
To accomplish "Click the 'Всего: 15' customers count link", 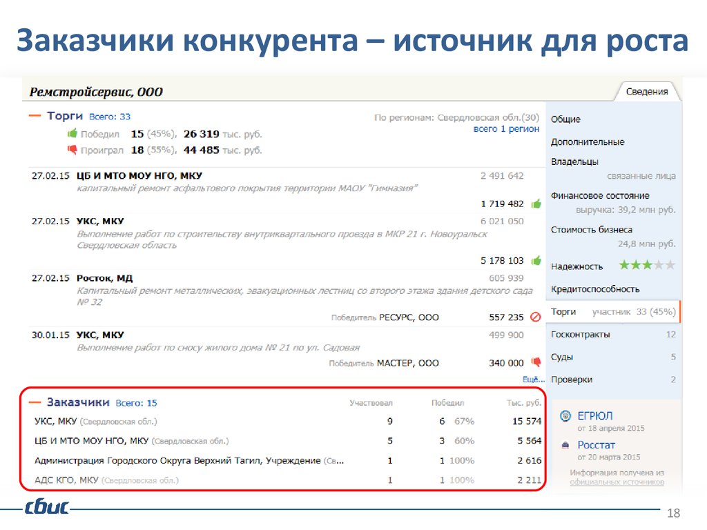I will click(x=136, y=402).
